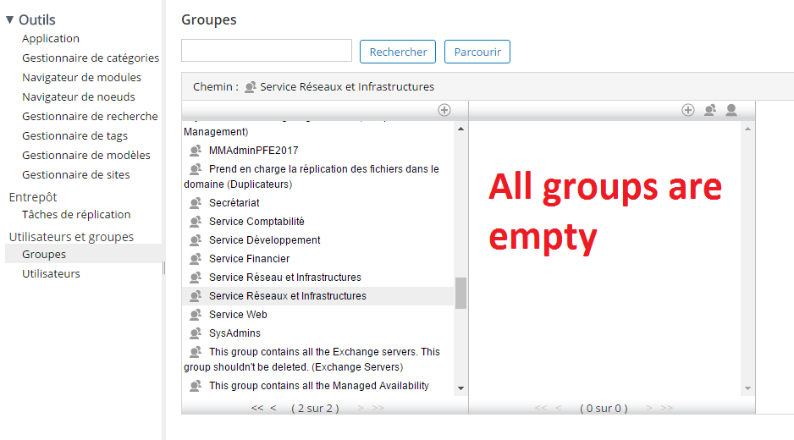Click Service Développement group icon
The height and width of the screenshot is (440, 794).
click(x=196, y=240)
